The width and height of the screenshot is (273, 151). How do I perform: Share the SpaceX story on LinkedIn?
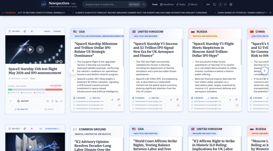(57, 101)
